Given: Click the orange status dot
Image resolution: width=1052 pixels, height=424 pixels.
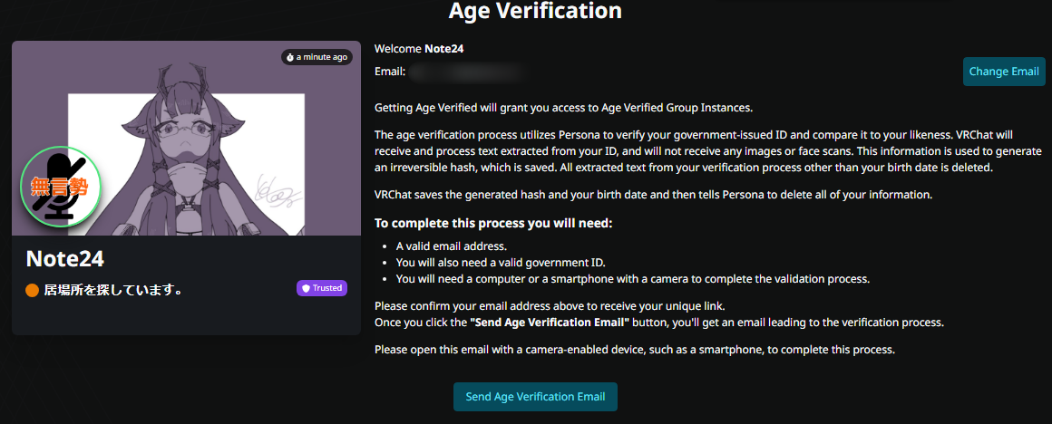Looking at the screenshot, I should click(33, 291).
